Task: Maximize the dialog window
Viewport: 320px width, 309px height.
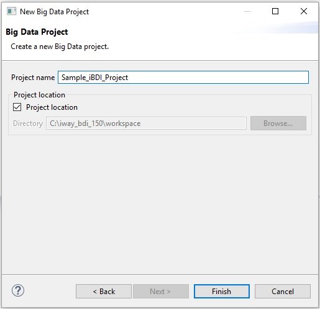Action: (x=275, y=11)
